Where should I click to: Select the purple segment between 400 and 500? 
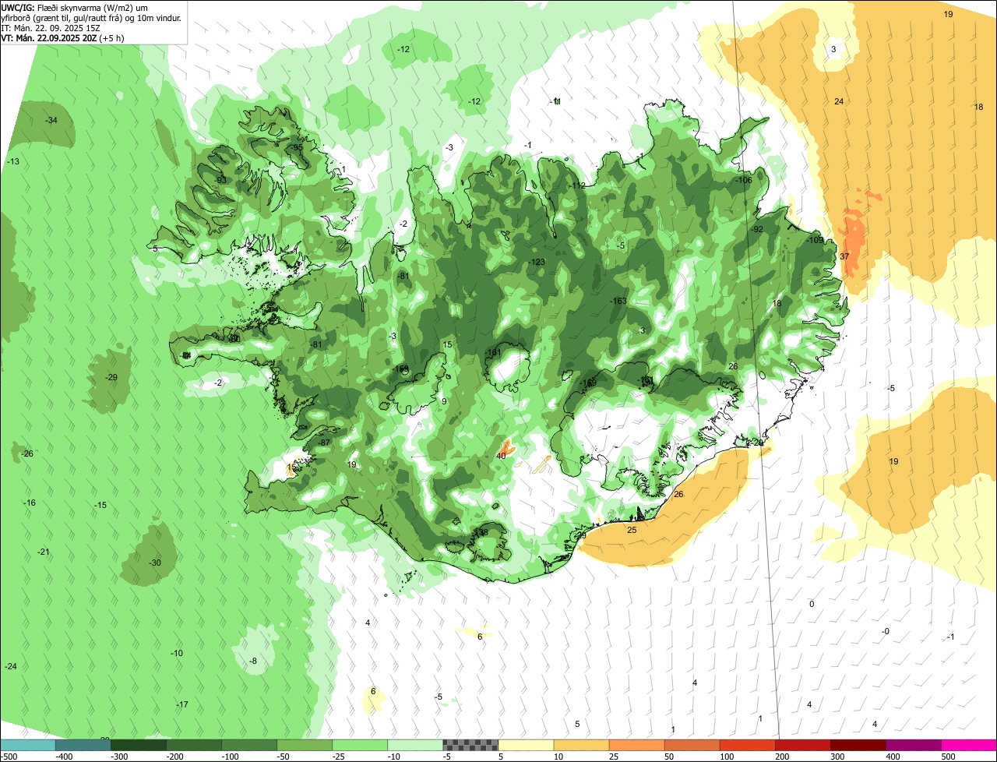click(913, 745)
